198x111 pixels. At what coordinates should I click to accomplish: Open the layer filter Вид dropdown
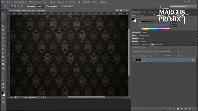139,48
